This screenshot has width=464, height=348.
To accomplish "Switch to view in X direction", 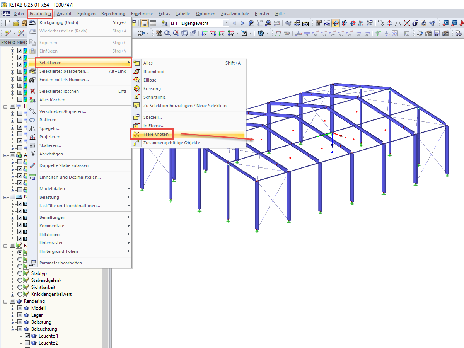I will tap(205, 34).
